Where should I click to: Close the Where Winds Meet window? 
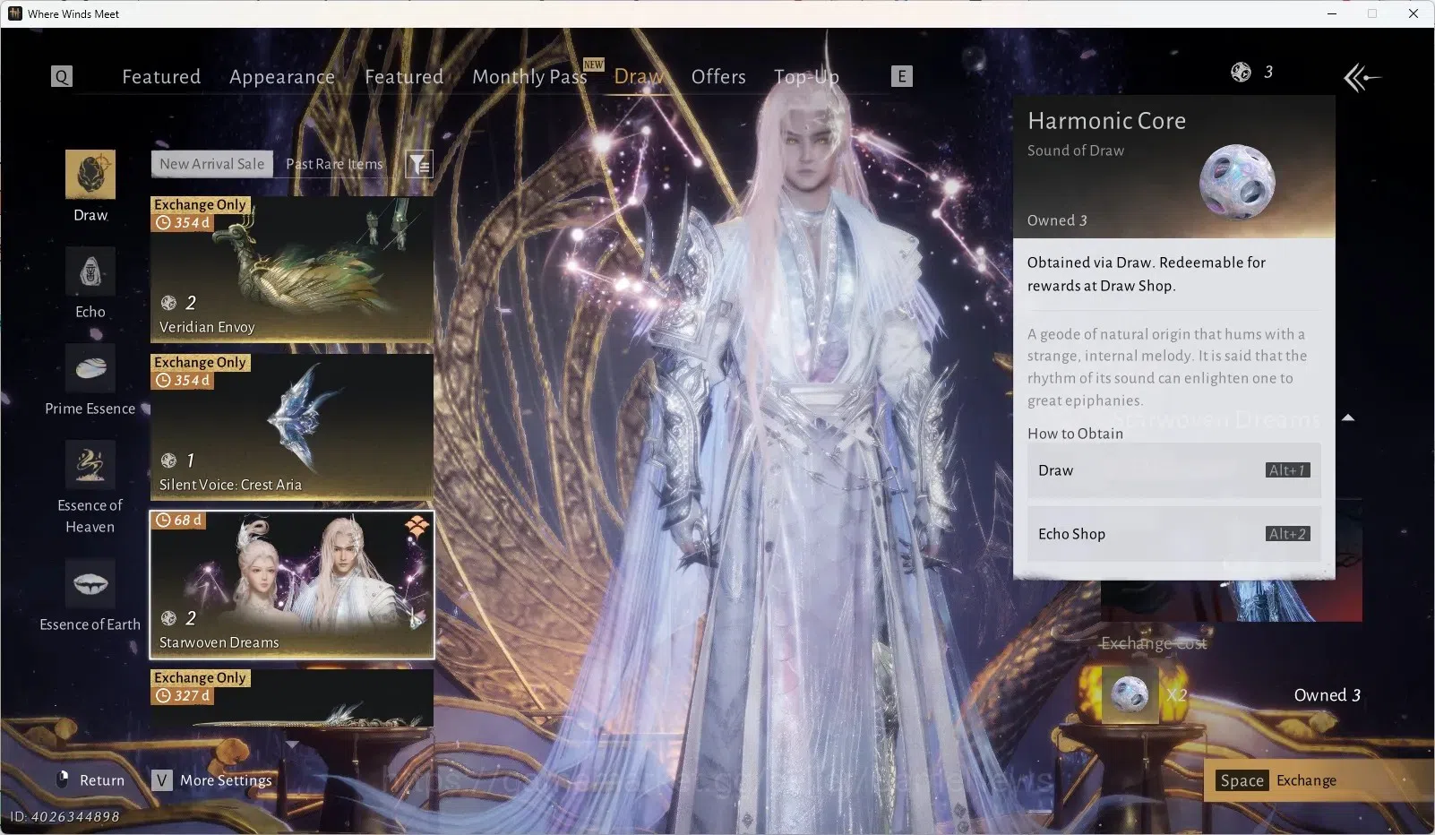[1414, 13]
